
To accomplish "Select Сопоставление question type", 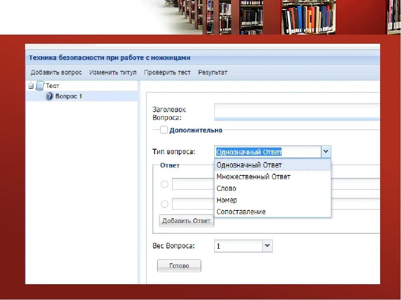I will (x=273, y=212).
